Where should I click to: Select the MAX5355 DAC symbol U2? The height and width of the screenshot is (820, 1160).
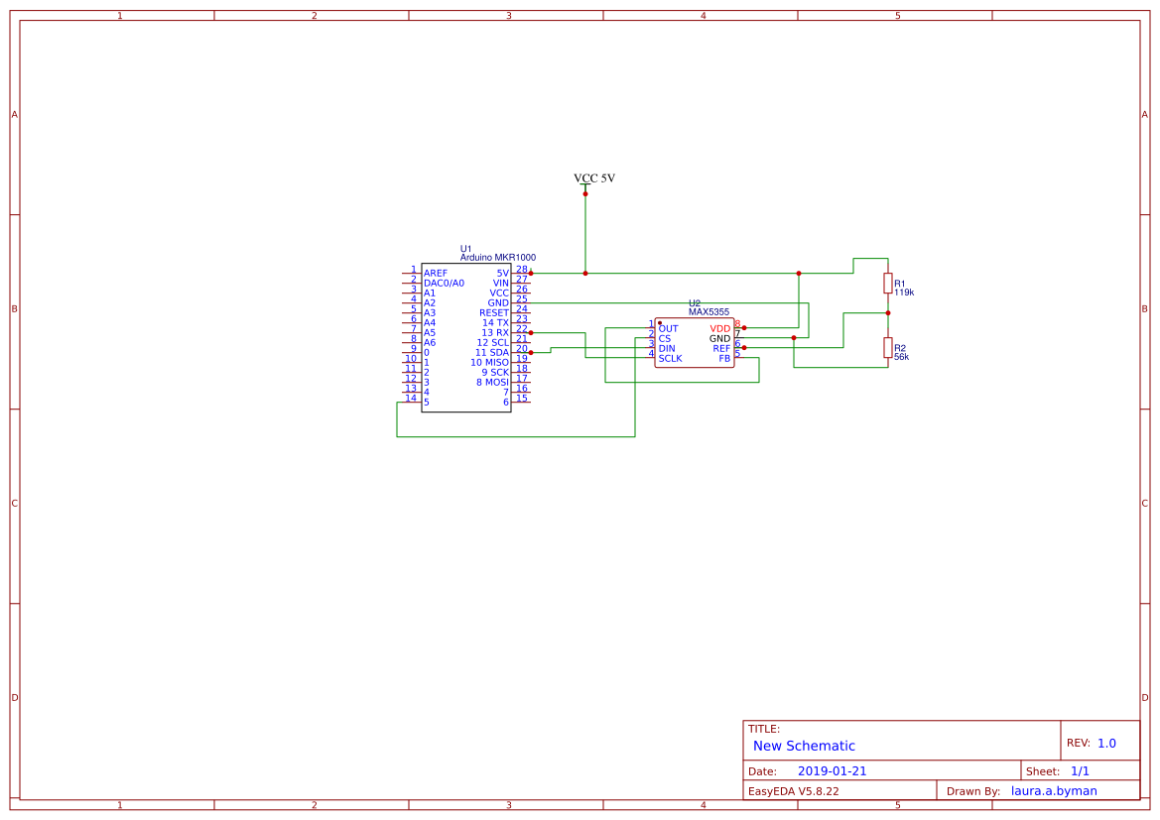coord(695,342)
